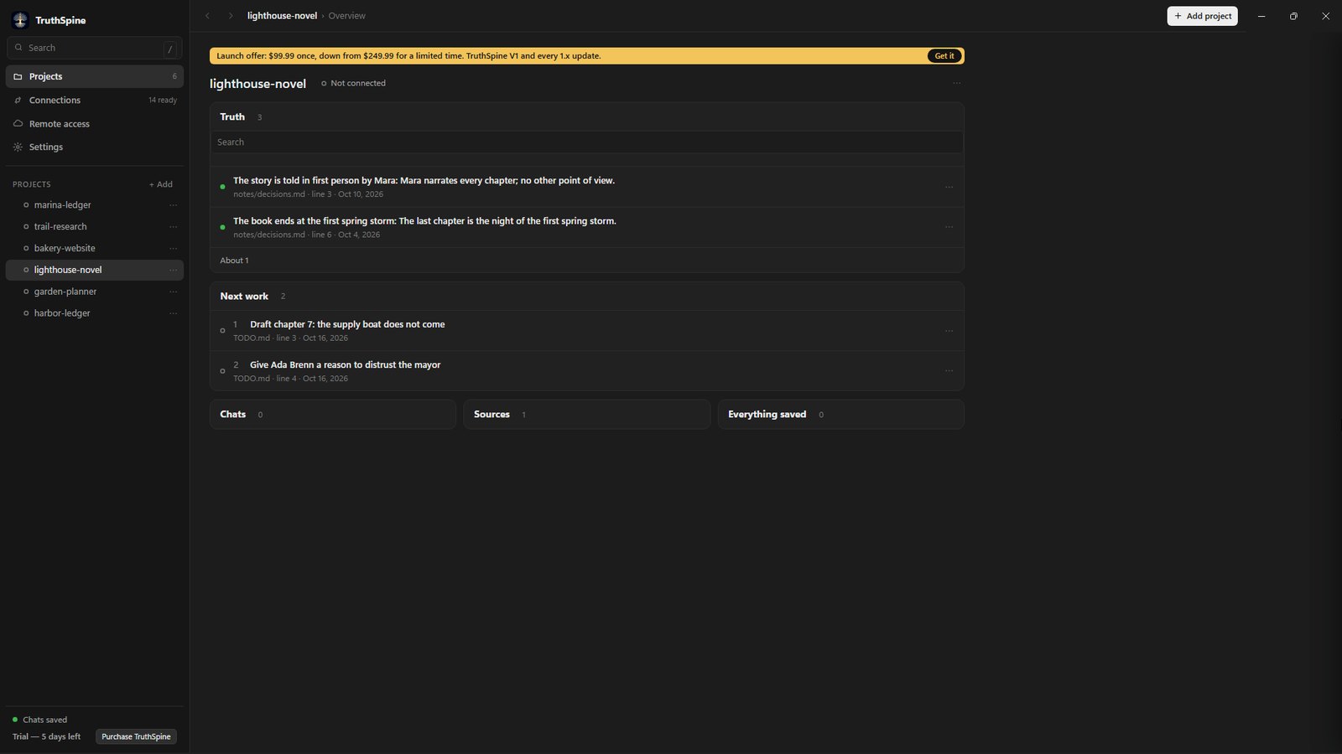The image size is (1342, 754).
Task: Open Remote access page
Action: 95,124
